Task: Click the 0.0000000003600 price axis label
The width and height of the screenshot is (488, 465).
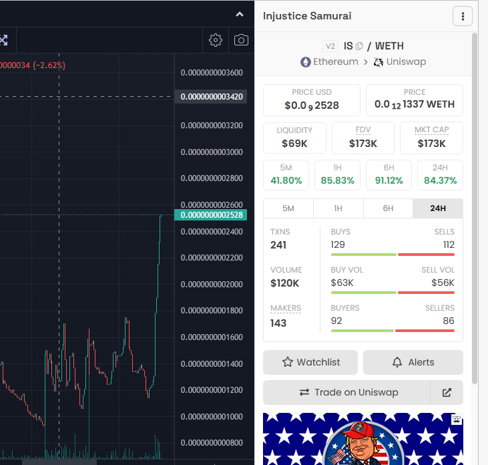Action: click(212, 73)
